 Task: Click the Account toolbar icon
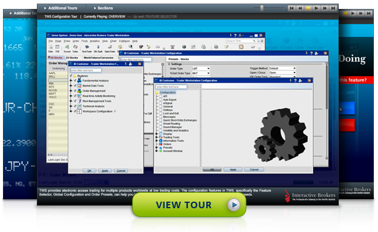67,48
